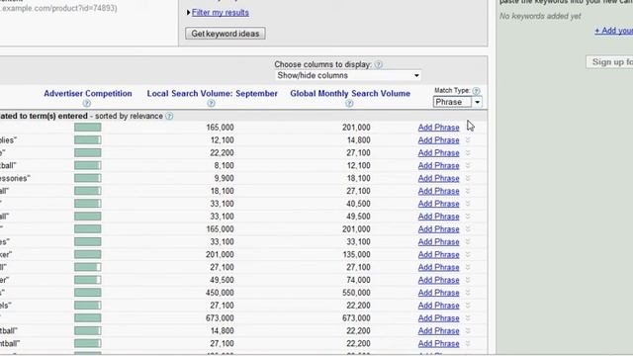Add Phrase for the els" 27,100 row

pos(439,306)
